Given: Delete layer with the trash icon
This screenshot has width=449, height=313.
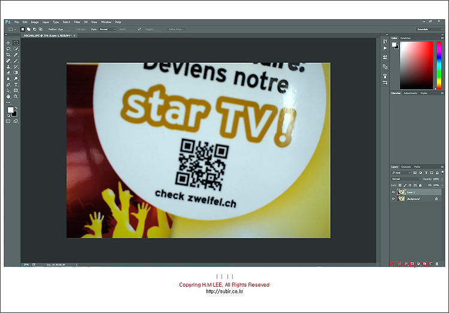Looking at the screenshot, I should (437, 263).
